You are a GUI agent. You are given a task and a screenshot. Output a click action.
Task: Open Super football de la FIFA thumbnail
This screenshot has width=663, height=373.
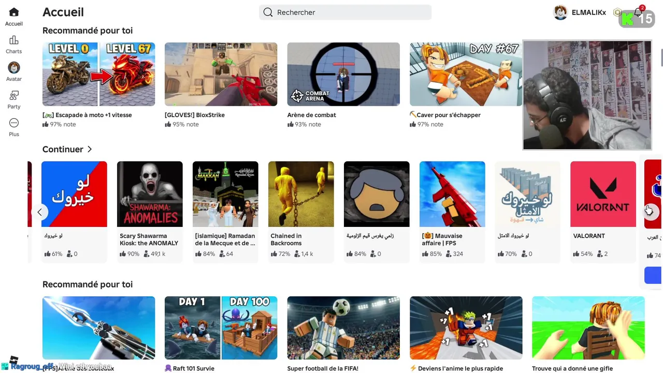(343, 328)
